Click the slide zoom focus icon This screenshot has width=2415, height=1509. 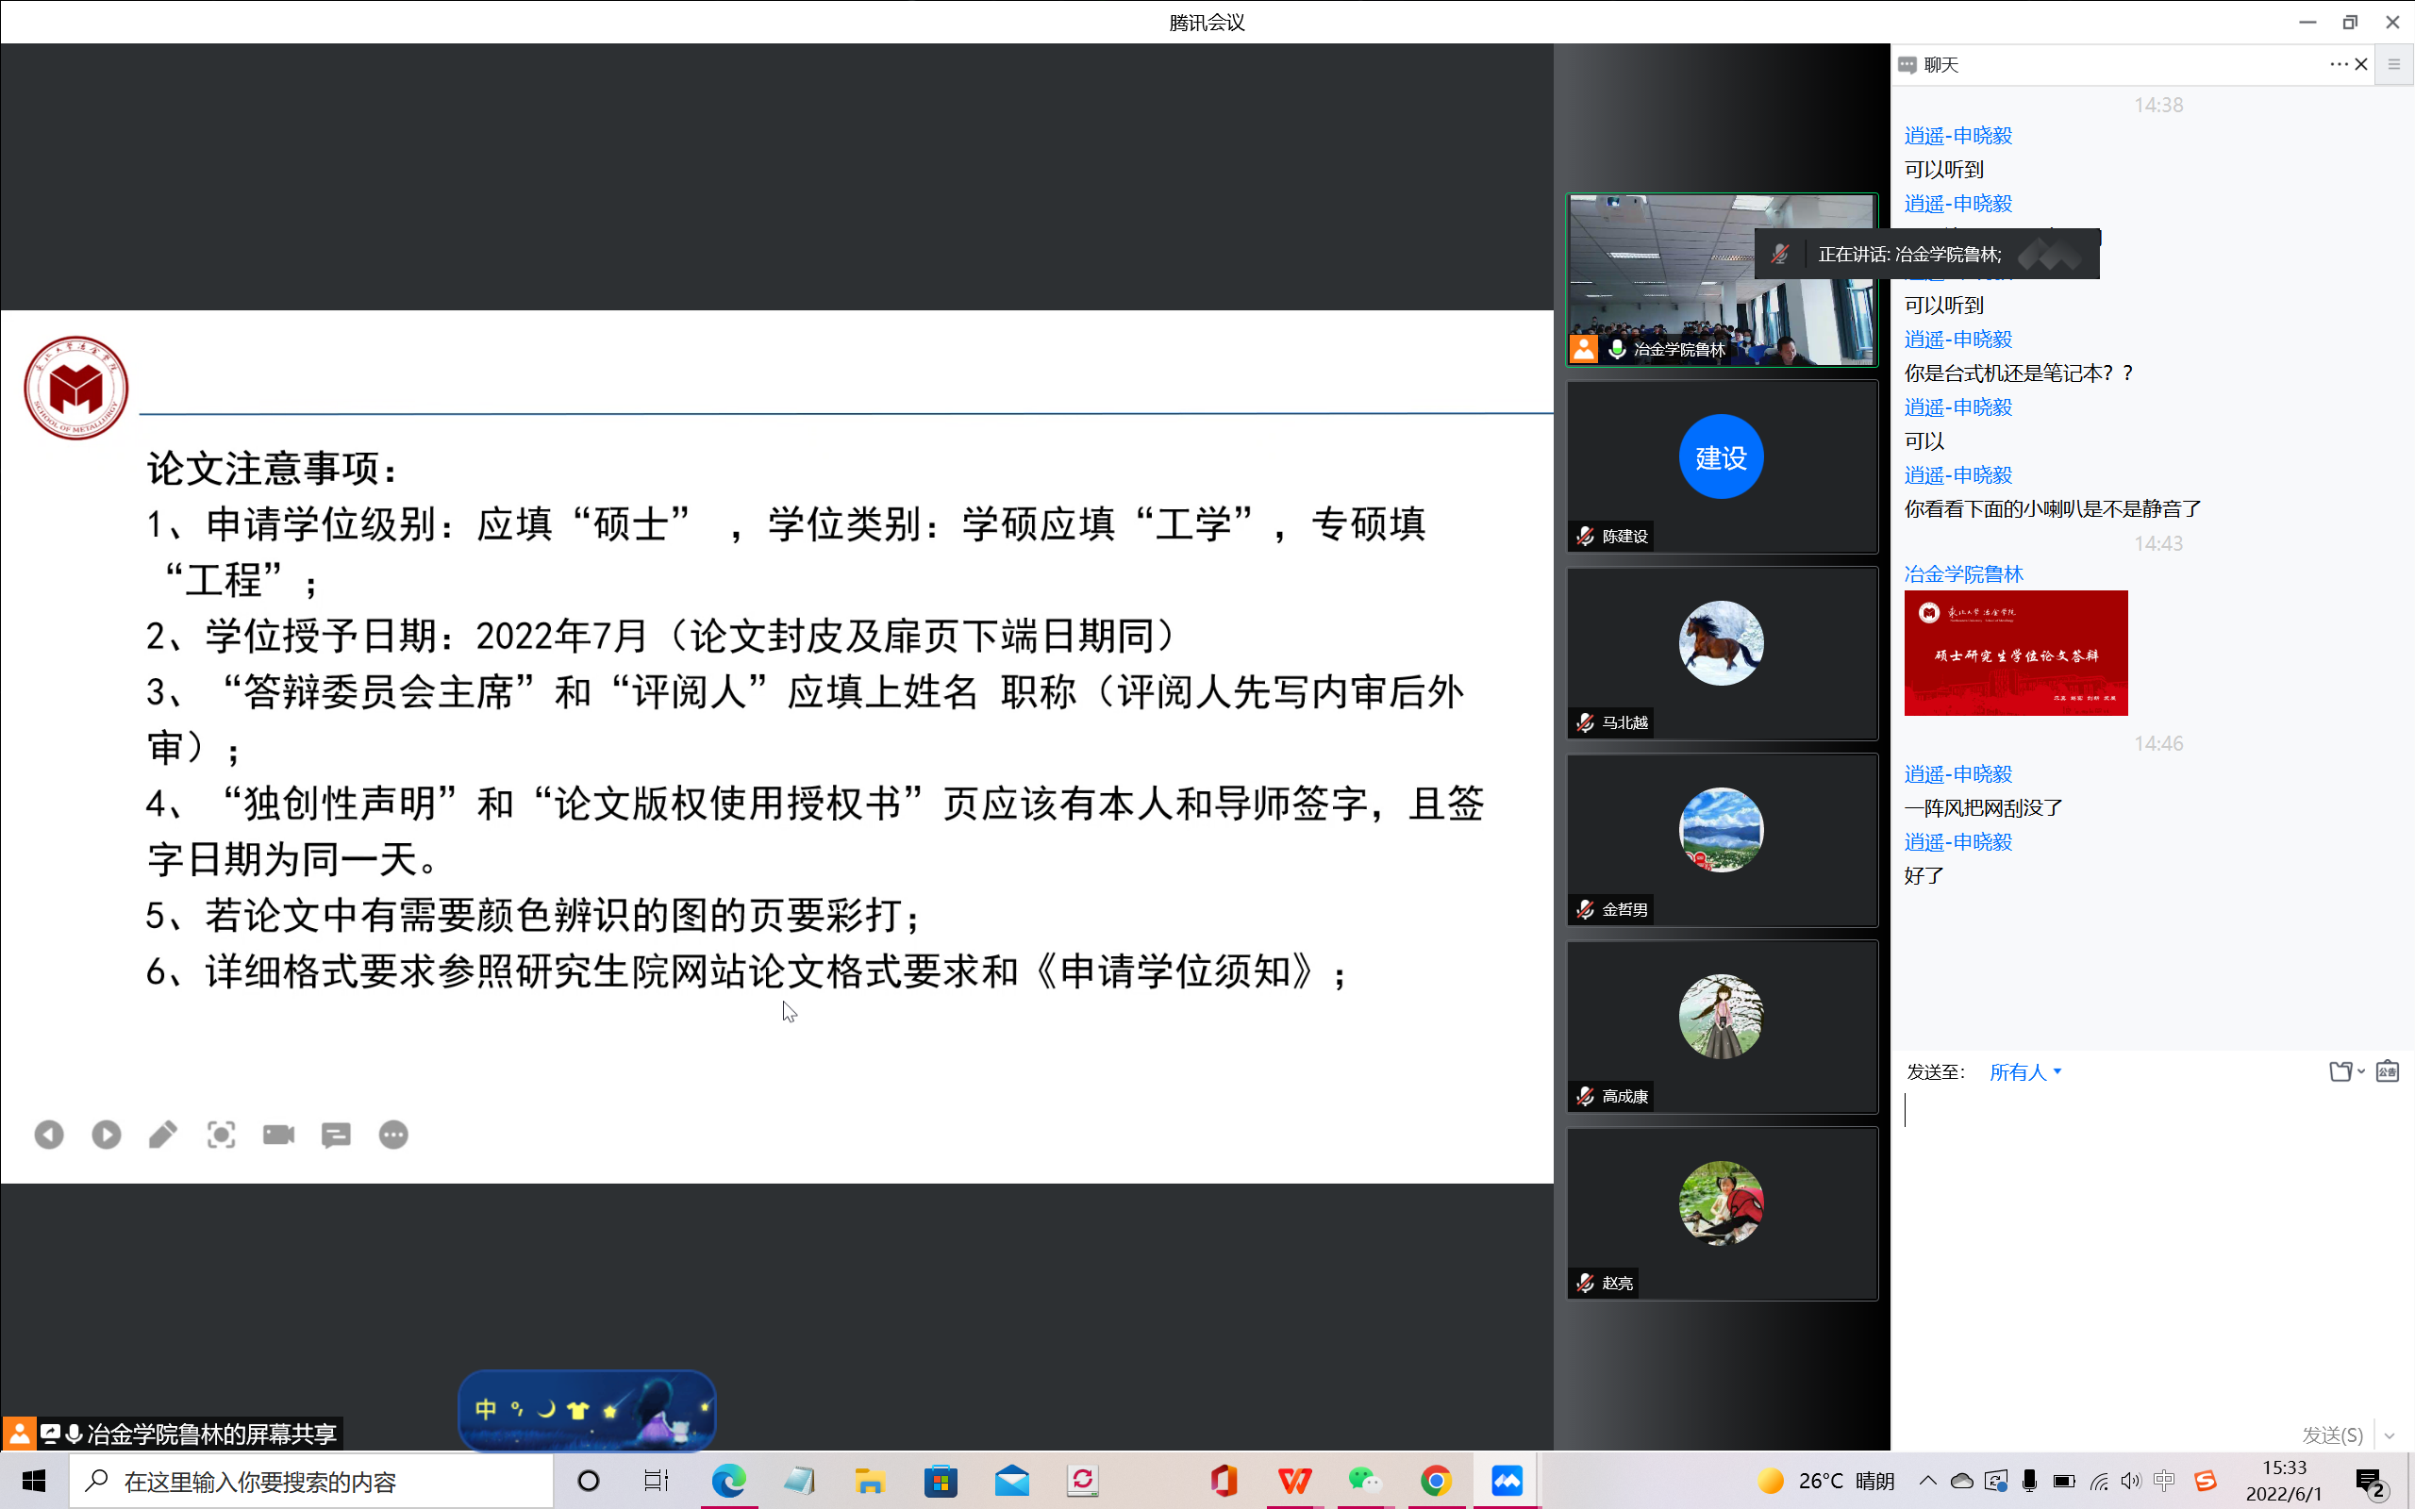tap(221, 1135)
